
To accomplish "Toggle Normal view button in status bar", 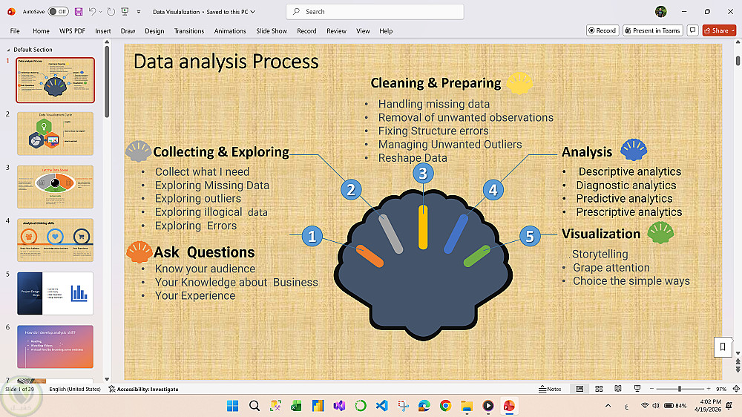I will click(x=580, y=389).
